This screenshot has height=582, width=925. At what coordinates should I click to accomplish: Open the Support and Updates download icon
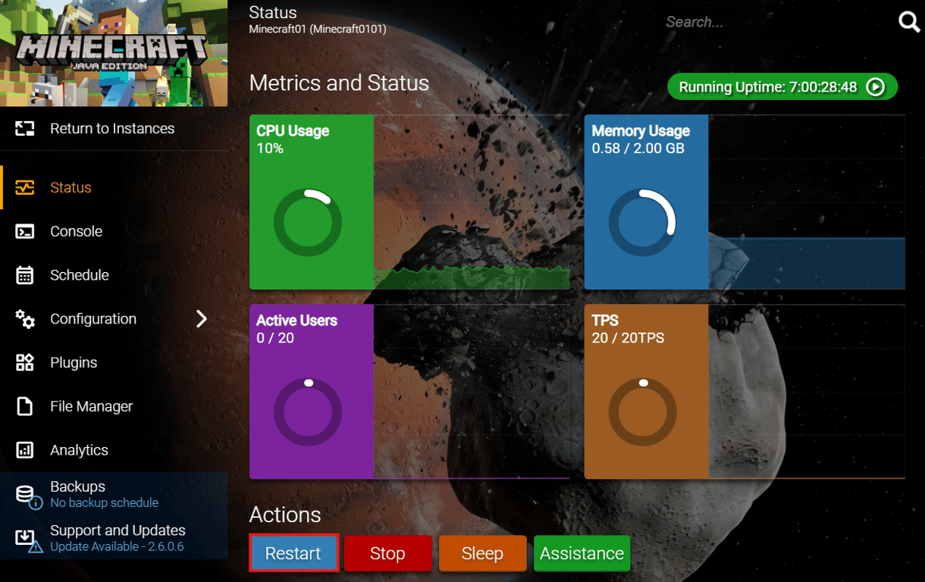tap(23, 537)
